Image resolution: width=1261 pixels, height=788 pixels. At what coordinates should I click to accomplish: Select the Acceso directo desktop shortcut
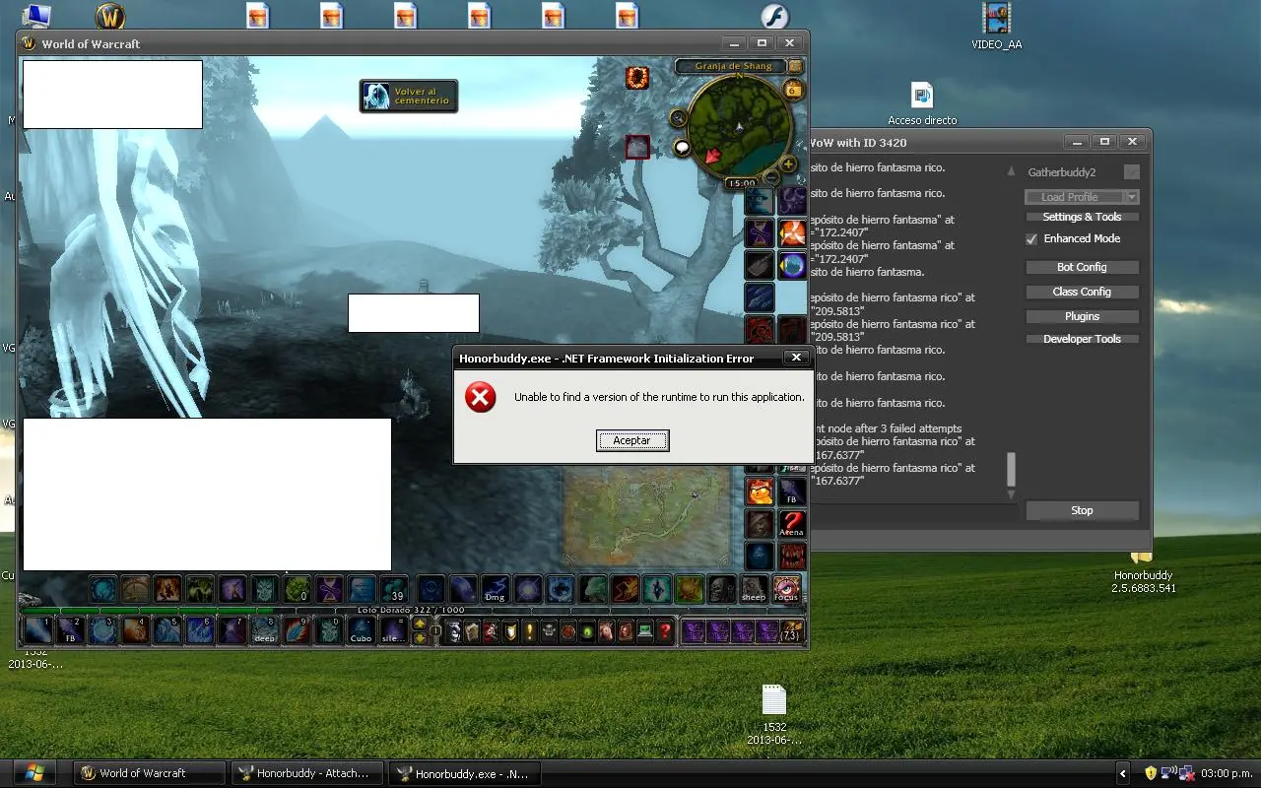922,103
